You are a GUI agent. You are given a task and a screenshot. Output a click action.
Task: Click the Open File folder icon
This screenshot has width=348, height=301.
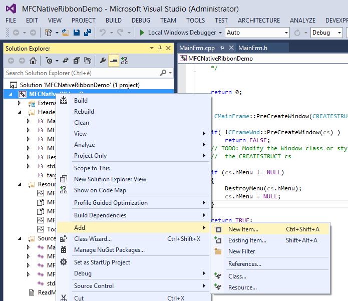(65, 33)
